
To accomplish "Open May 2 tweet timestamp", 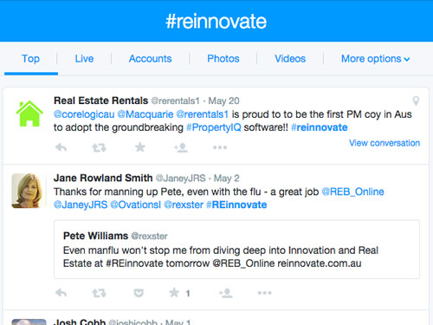I will (226, 179).
